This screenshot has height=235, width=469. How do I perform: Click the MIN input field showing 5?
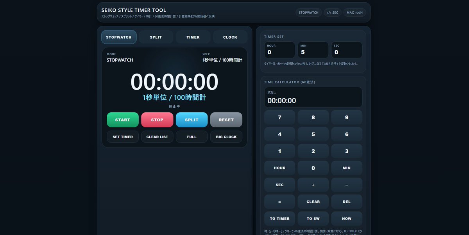(313, 50)
